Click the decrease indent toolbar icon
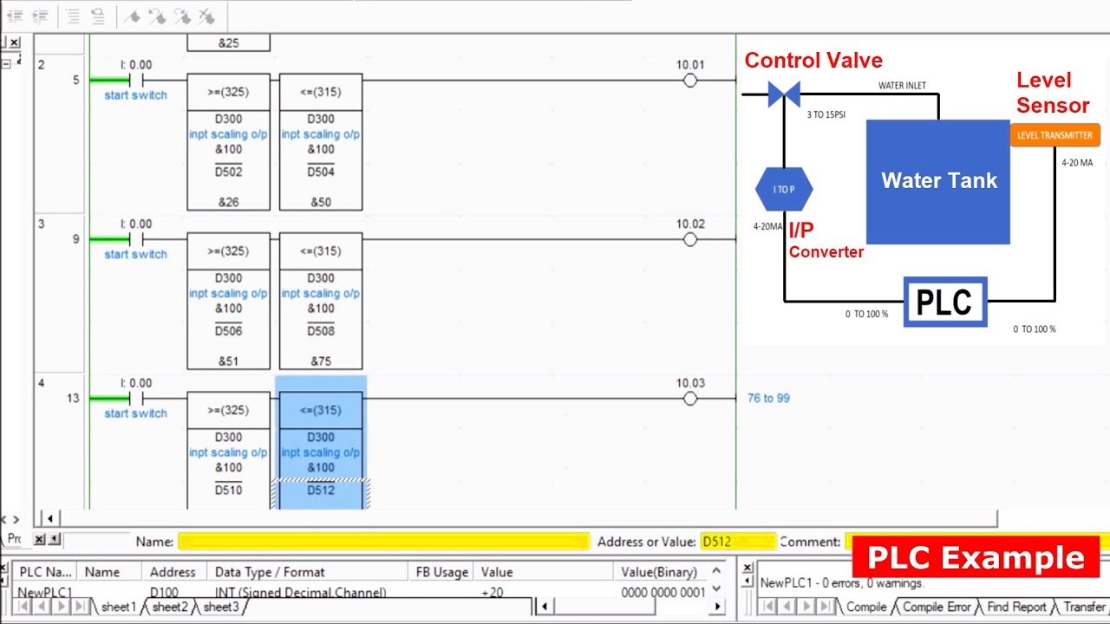 point(14,16)
